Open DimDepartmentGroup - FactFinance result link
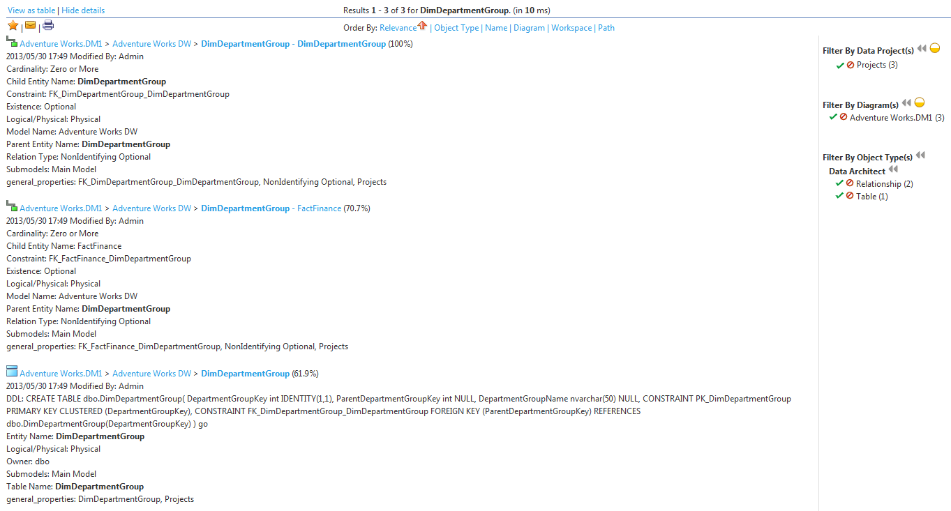The width and height of the screenshot is (951, 511). coord(271,208)
